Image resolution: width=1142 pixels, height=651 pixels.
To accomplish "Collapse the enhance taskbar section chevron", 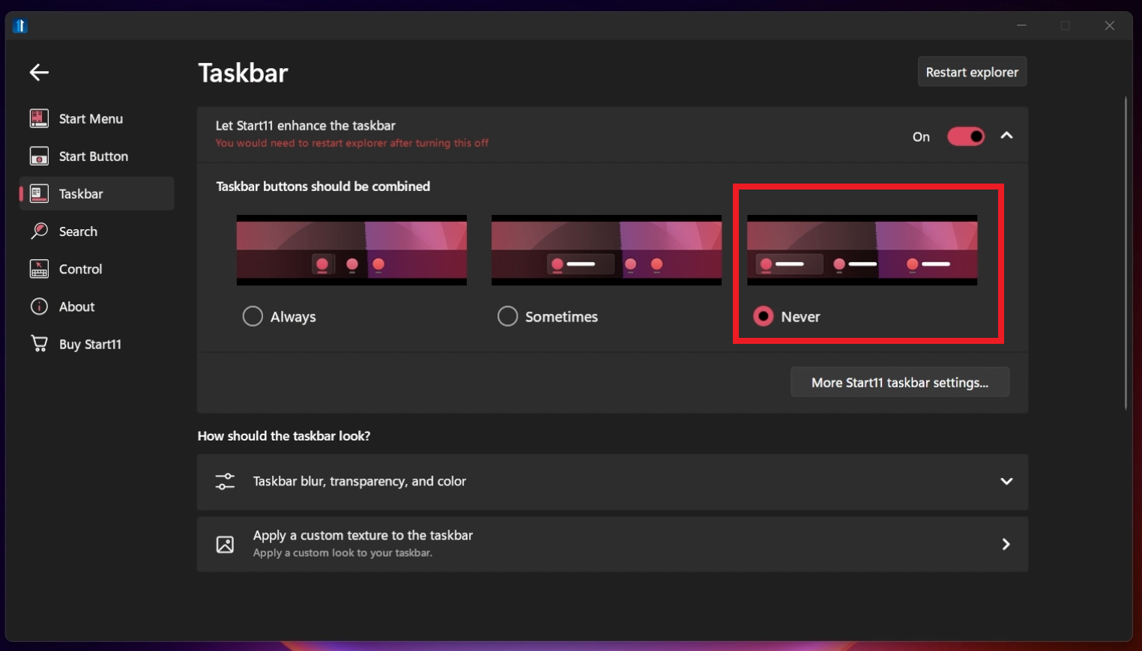I will tap(1006, 136).
